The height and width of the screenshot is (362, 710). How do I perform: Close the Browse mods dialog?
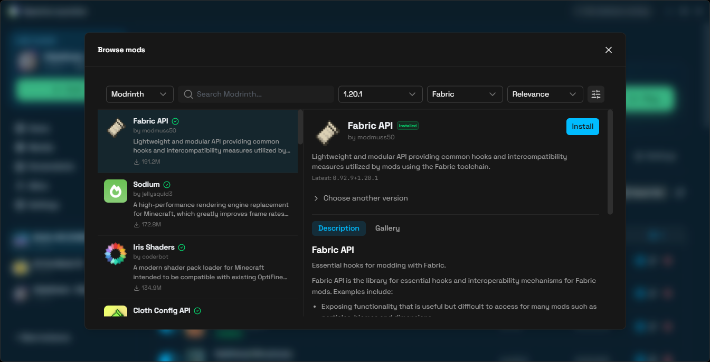tap(609, 50)
